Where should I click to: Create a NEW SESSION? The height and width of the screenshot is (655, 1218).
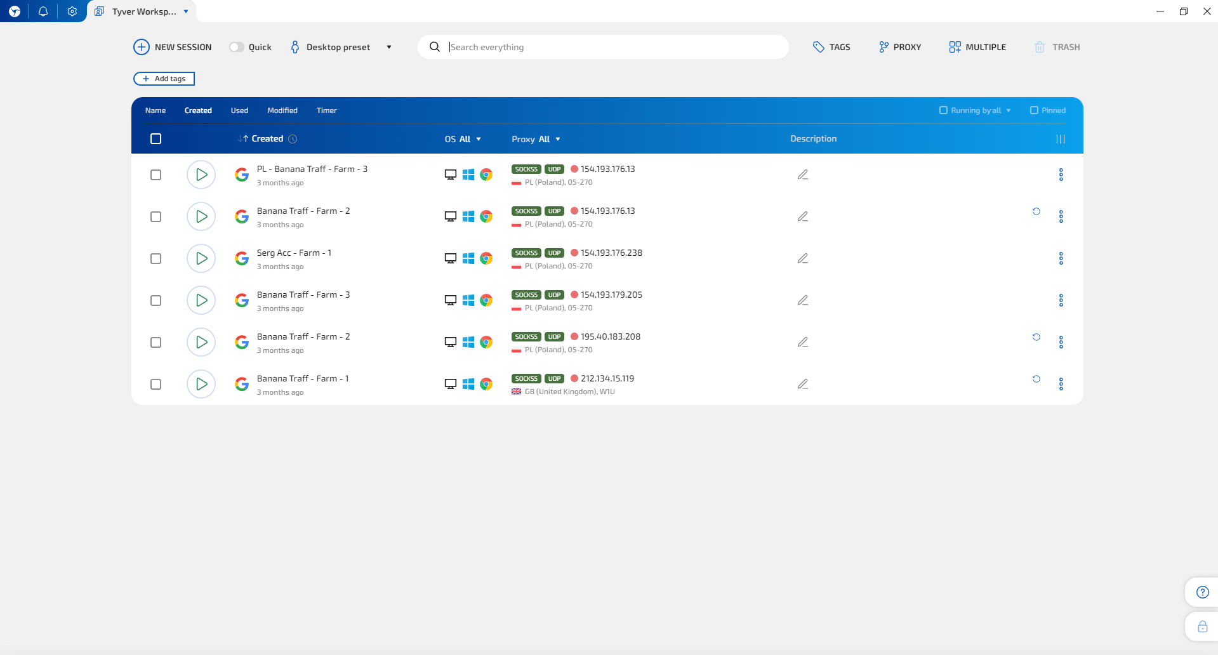pos(173,47)
